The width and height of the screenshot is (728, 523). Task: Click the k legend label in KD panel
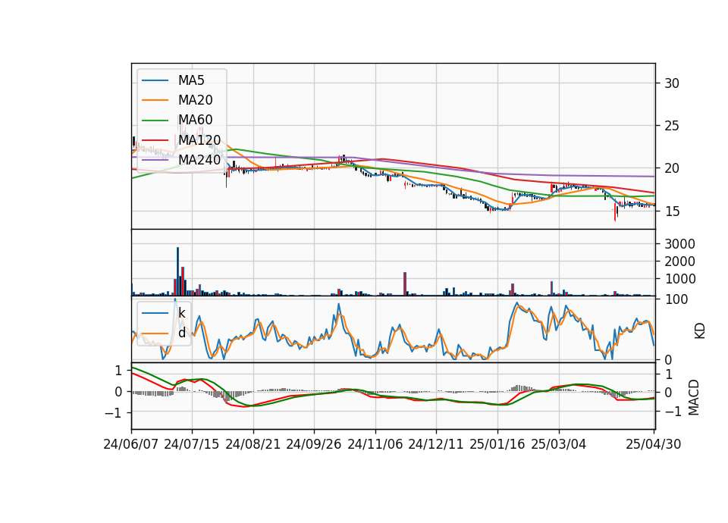(181, 313)
